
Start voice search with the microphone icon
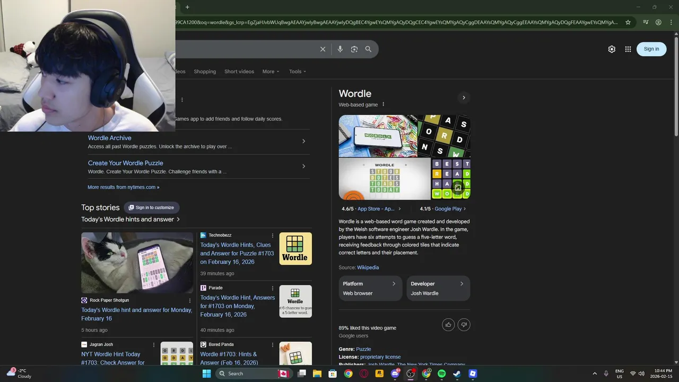coord(340,49)
